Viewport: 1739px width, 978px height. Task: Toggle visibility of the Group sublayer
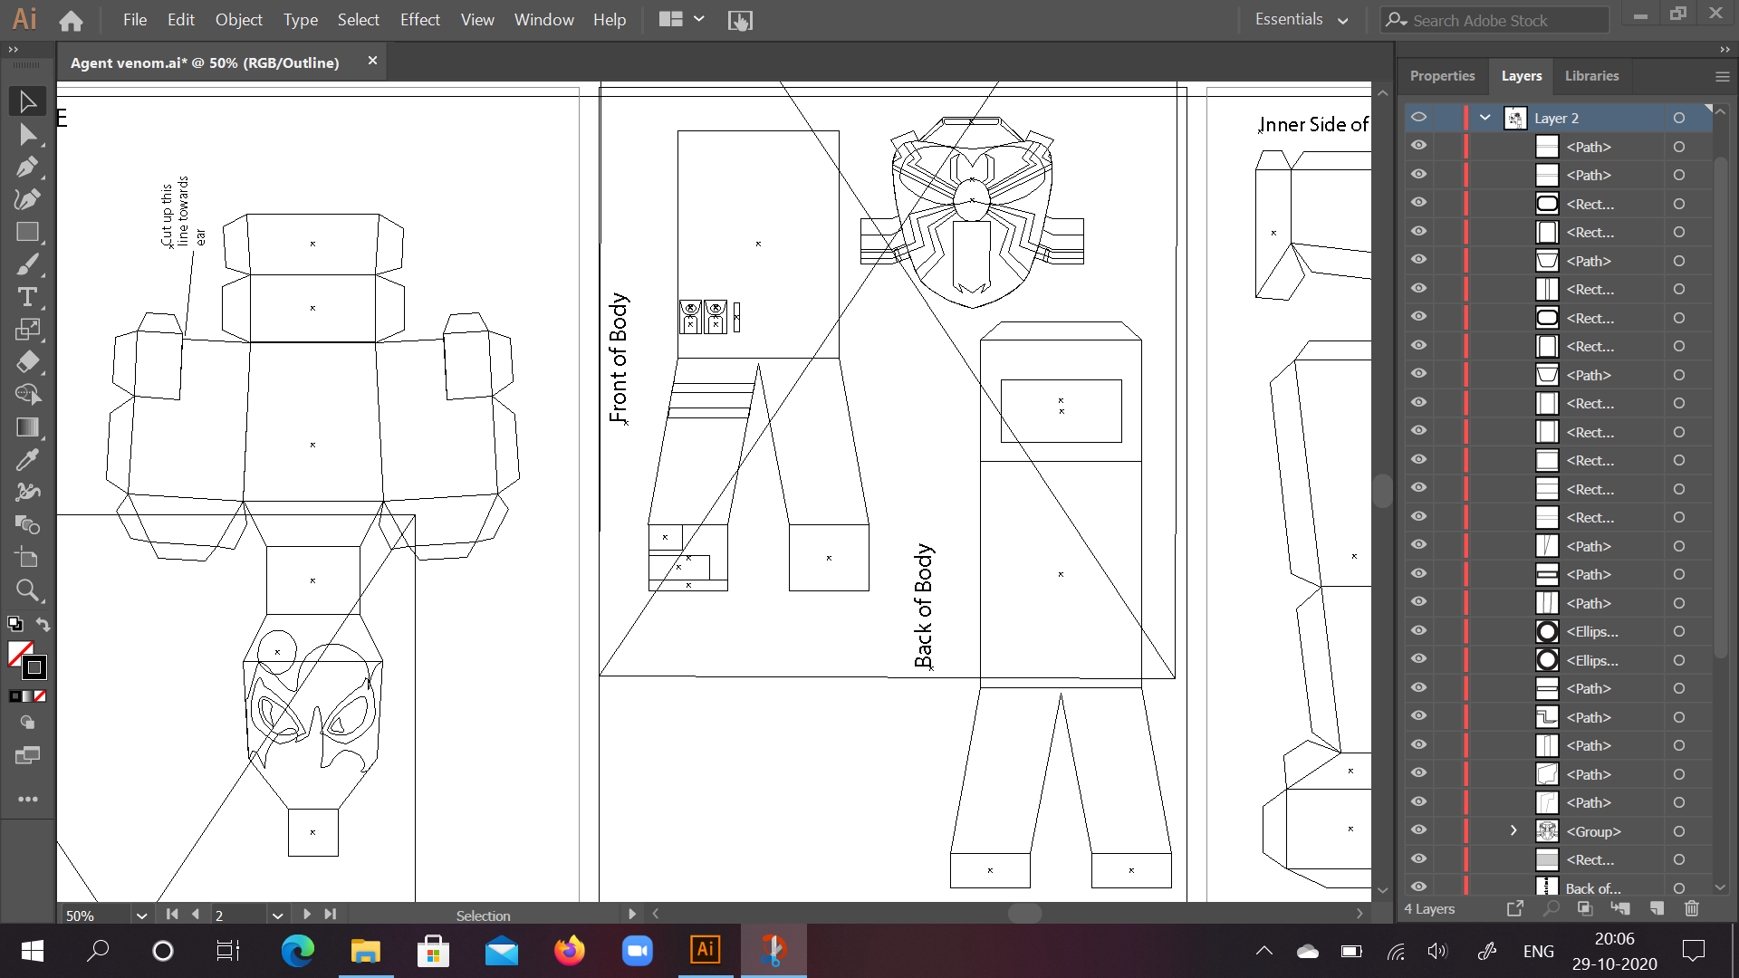point(1418,830)
